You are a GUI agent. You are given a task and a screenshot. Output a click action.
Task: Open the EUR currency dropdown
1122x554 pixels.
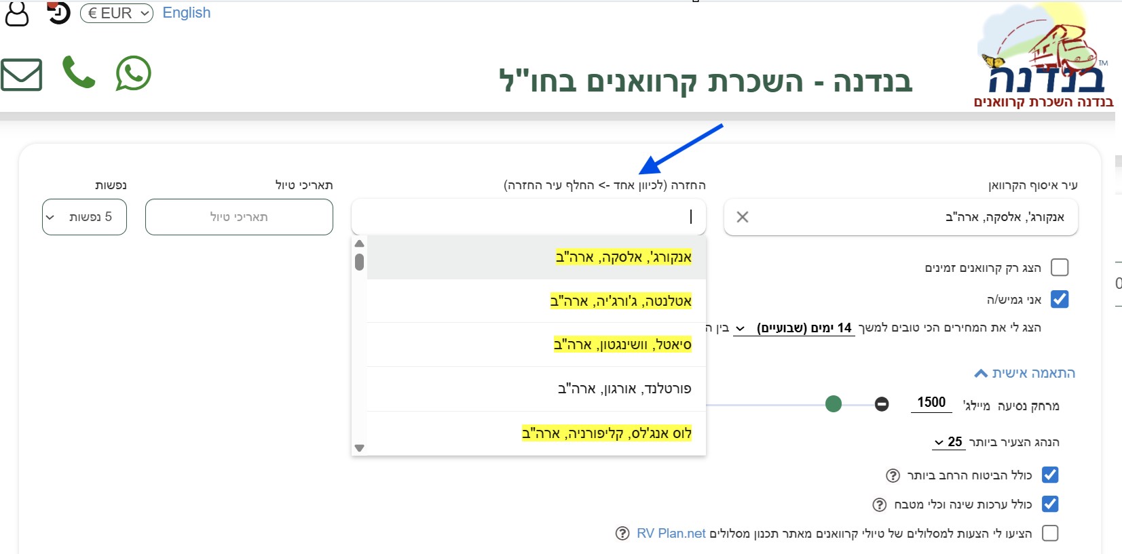coord(117,13)
